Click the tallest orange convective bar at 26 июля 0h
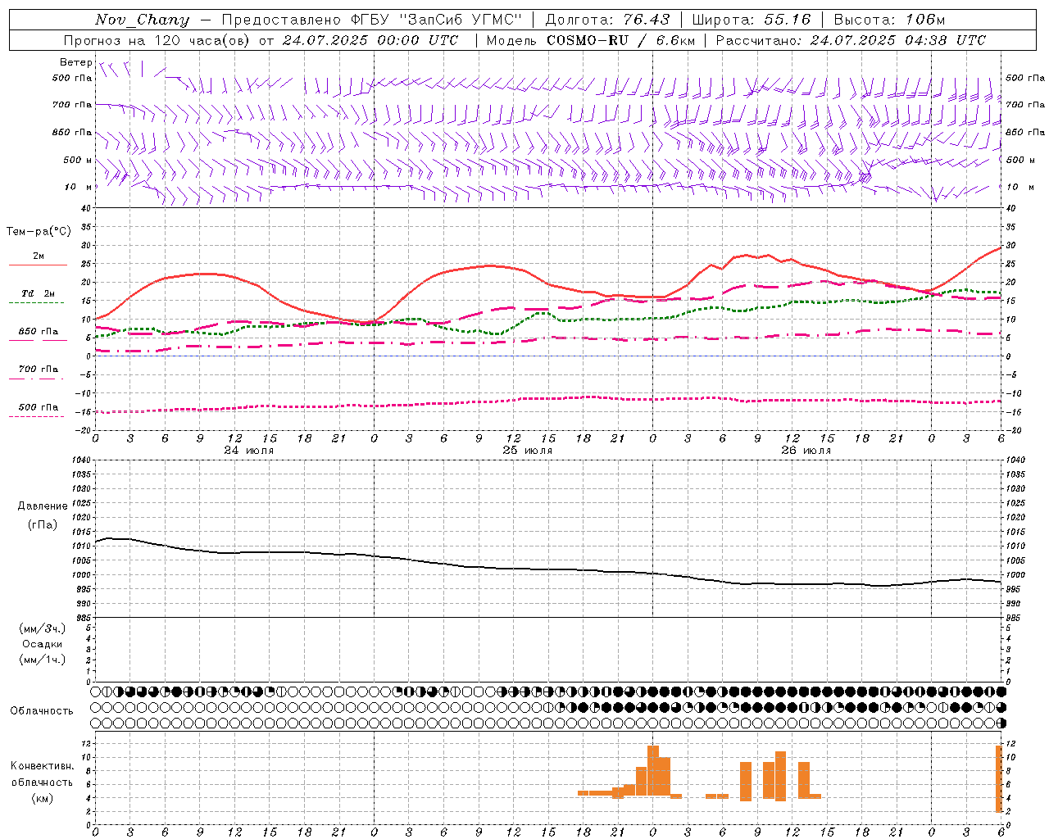The image size is (1049, 839). pyautogui.click(x=653, y=770)
